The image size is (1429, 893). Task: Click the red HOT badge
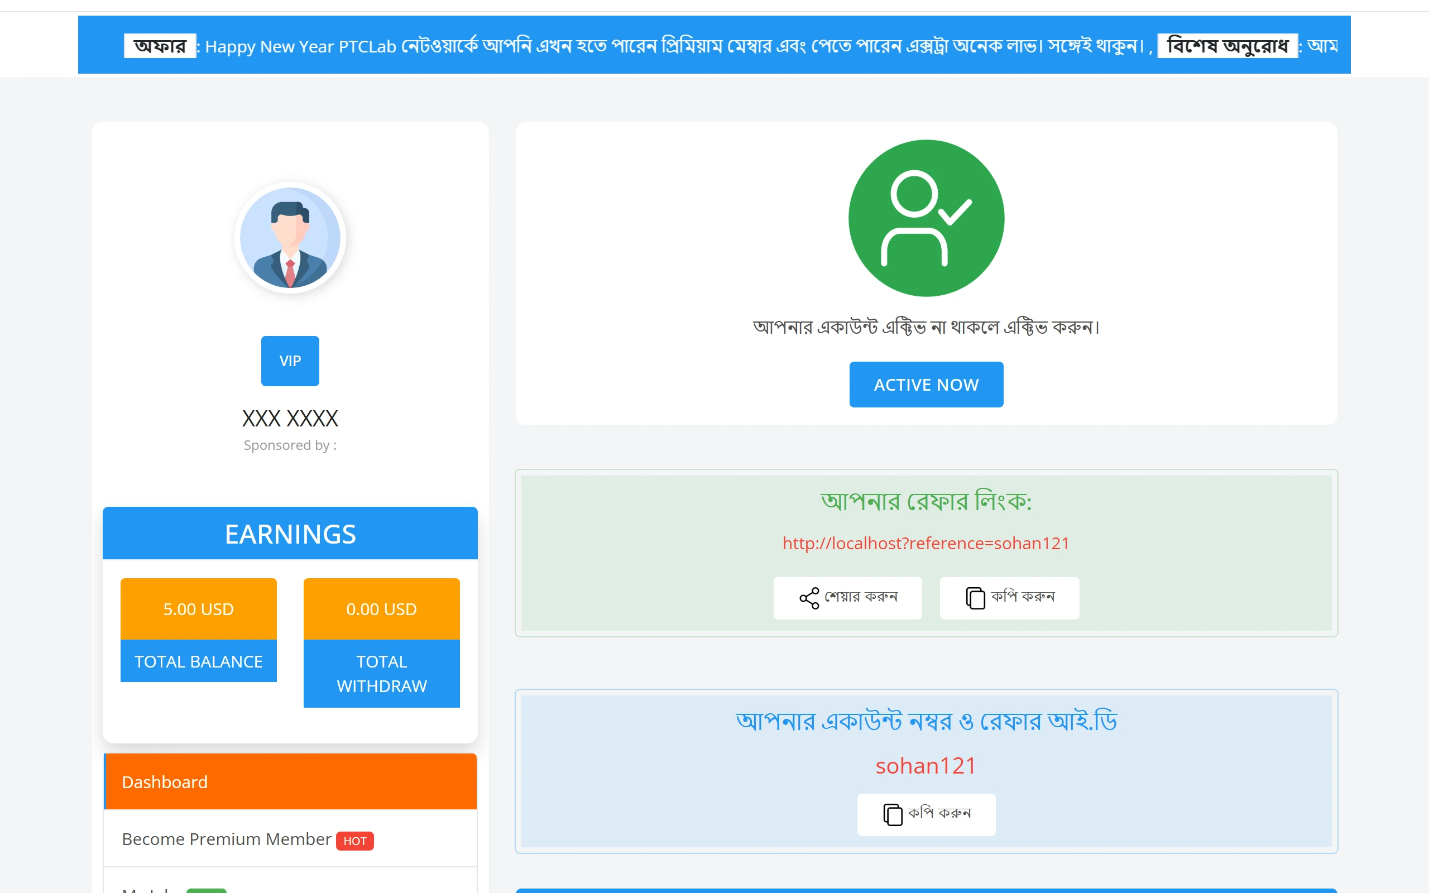coord(355,841)
